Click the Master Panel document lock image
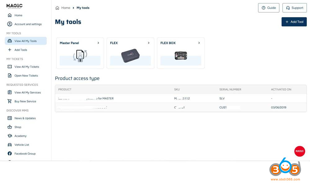Screen dimensions: 310x193 [x=80, y=56]
